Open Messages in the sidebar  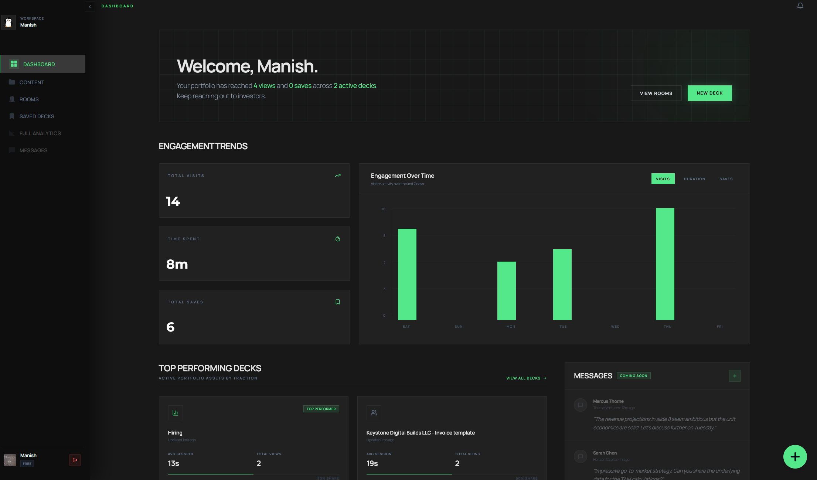(42, 150)
